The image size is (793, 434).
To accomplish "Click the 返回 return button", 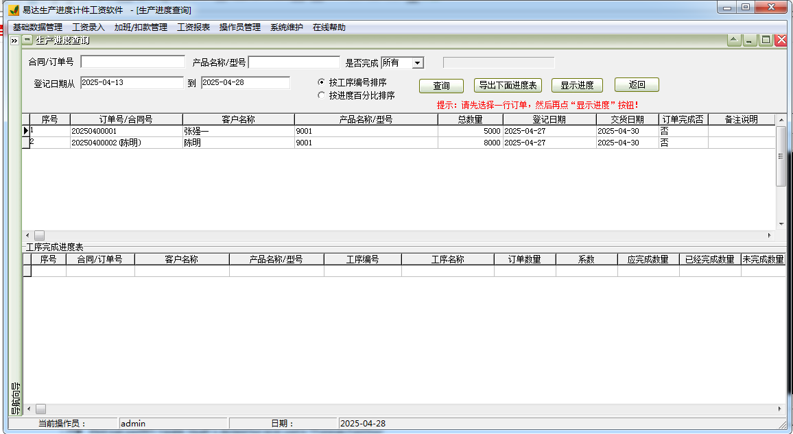I will pos(637,84).
